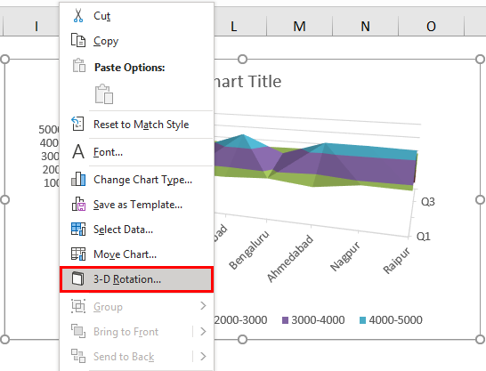The height and width of the screenshot is (371, 486).
Task: Select column header N
Action: [366, 27]
